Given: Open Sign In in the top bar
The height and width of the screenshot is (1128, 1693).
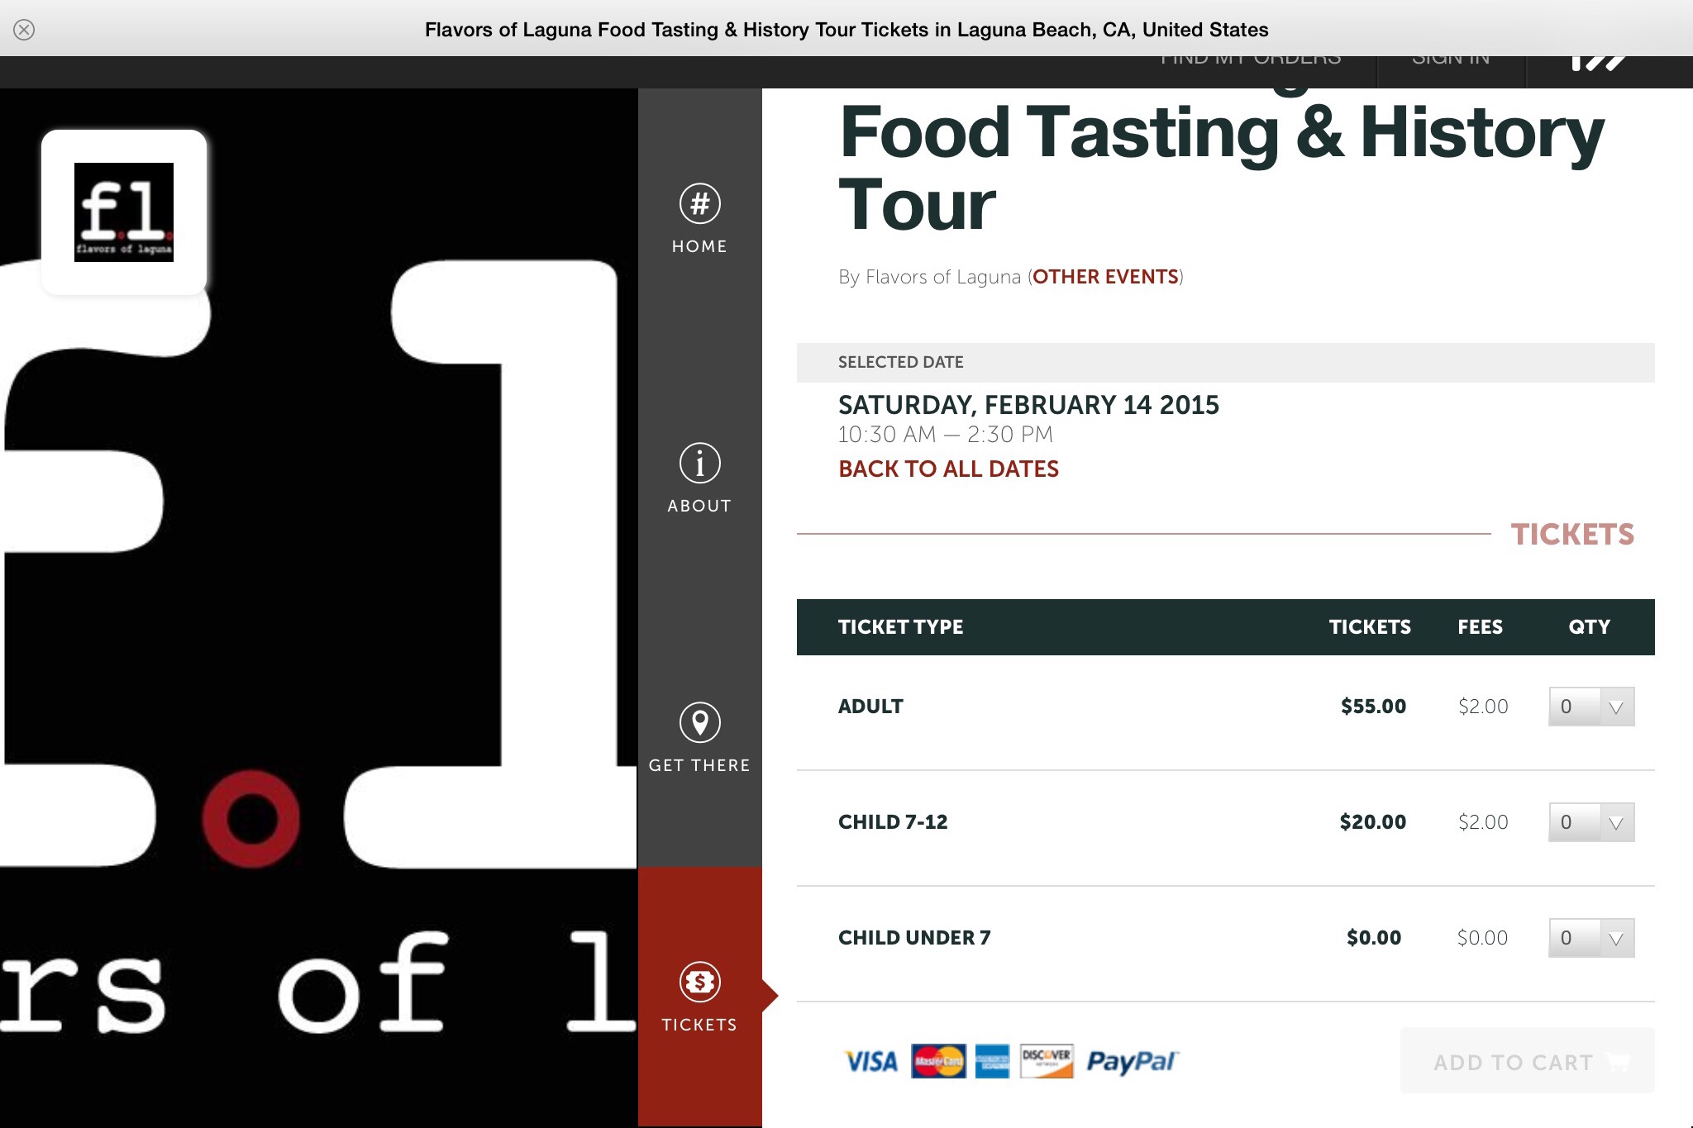Looking at the screenshot, I should pos(1451,61).
